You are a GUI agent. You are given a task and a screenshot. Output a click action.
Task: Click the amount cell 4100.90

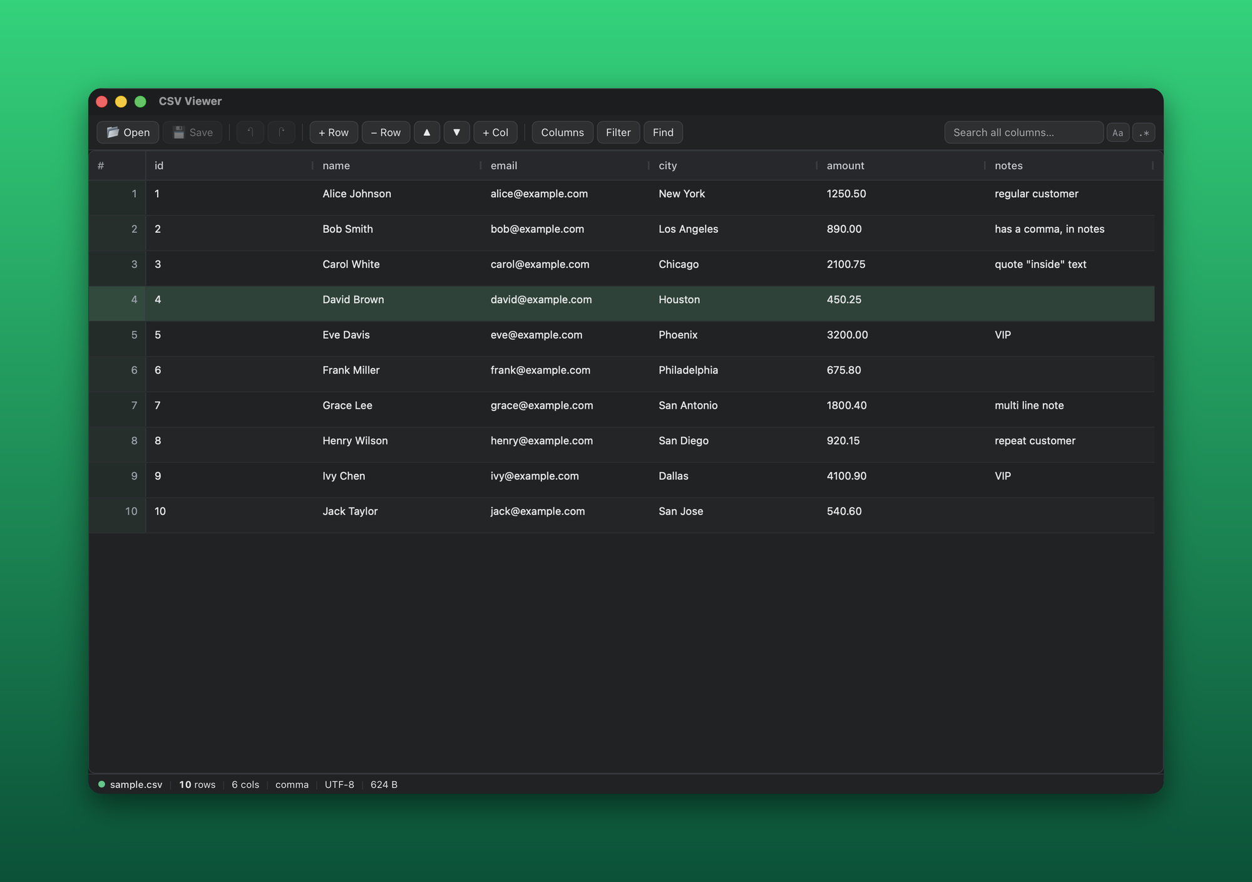pyautogui.click(x=901, y=480)
